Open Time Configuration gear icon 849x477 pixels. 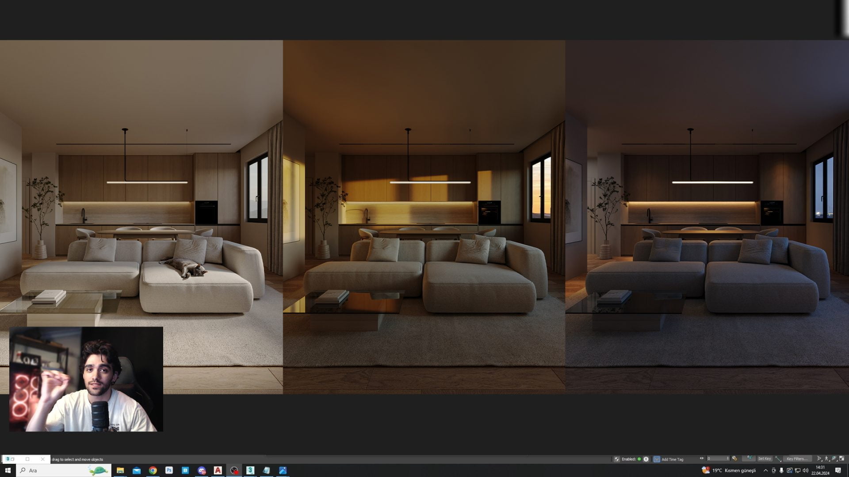pyautogui.click(x=734, y=458)
